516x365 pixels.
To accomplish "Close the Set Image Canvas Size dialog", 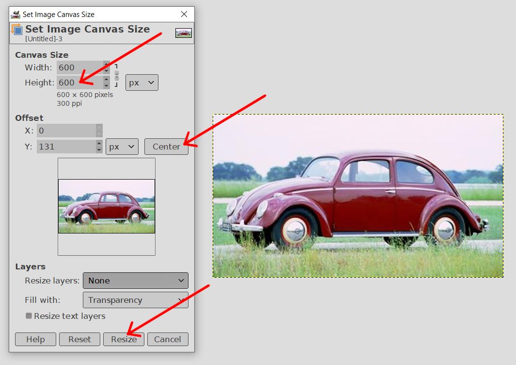I will (184, 14).
